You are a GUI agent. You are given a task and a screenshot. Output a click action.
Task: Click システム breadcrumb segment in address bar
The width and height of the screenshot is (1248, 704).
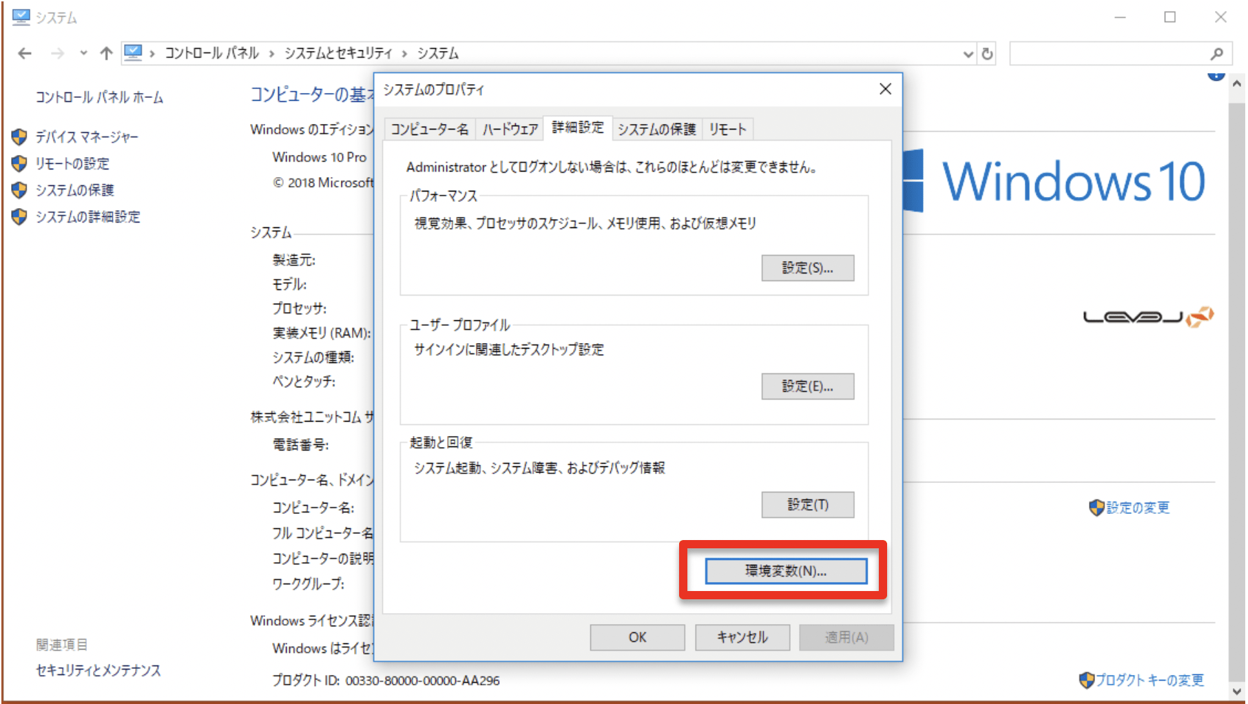click(x=438, y=53)
